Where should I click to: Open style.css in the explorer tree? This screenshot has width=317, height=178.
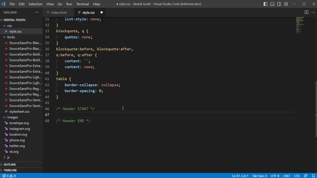click(x=15, y=31)
